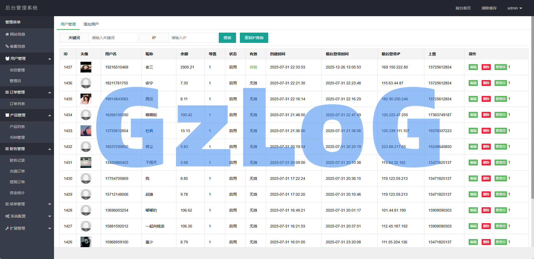The width and height of the screenshot is (534, 259).
Task: Expand the 菜单管理 sidebar section
Action: pos(50,204)
